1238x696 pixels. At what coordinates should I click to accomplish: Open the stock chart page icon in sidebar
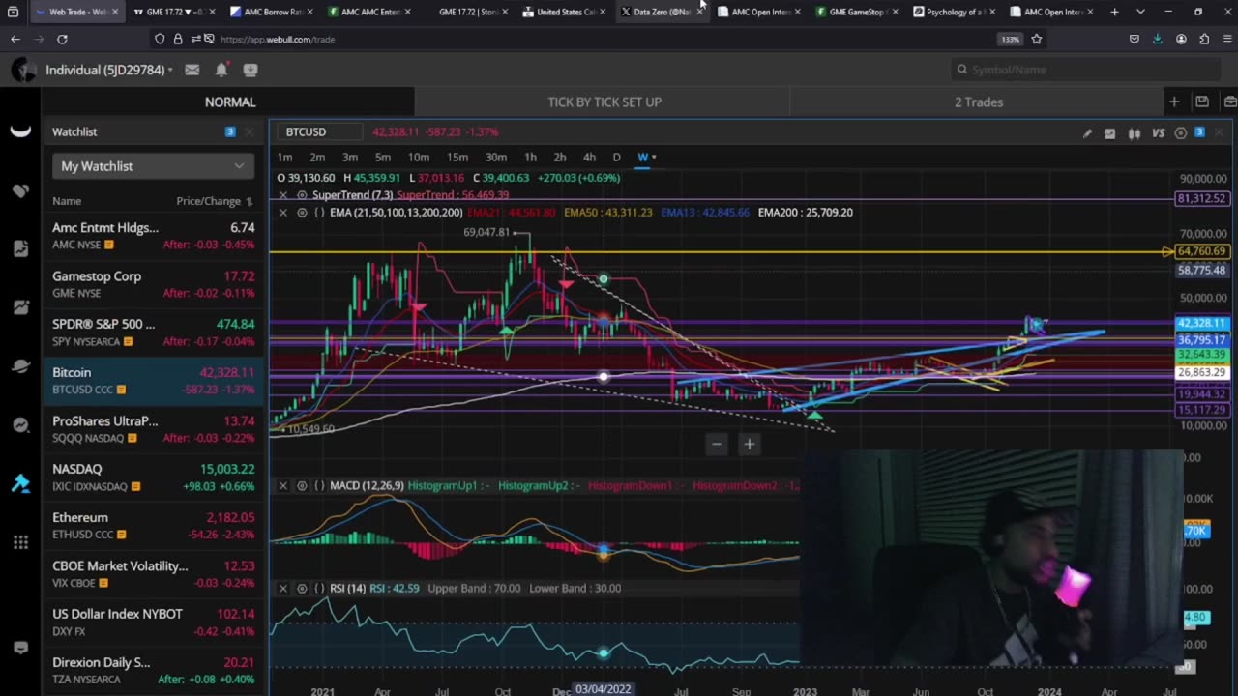pyautogui.click(x=20, y=249)
